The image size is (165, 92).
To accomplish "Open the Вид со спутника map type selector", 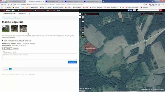I will coord(152,14).
